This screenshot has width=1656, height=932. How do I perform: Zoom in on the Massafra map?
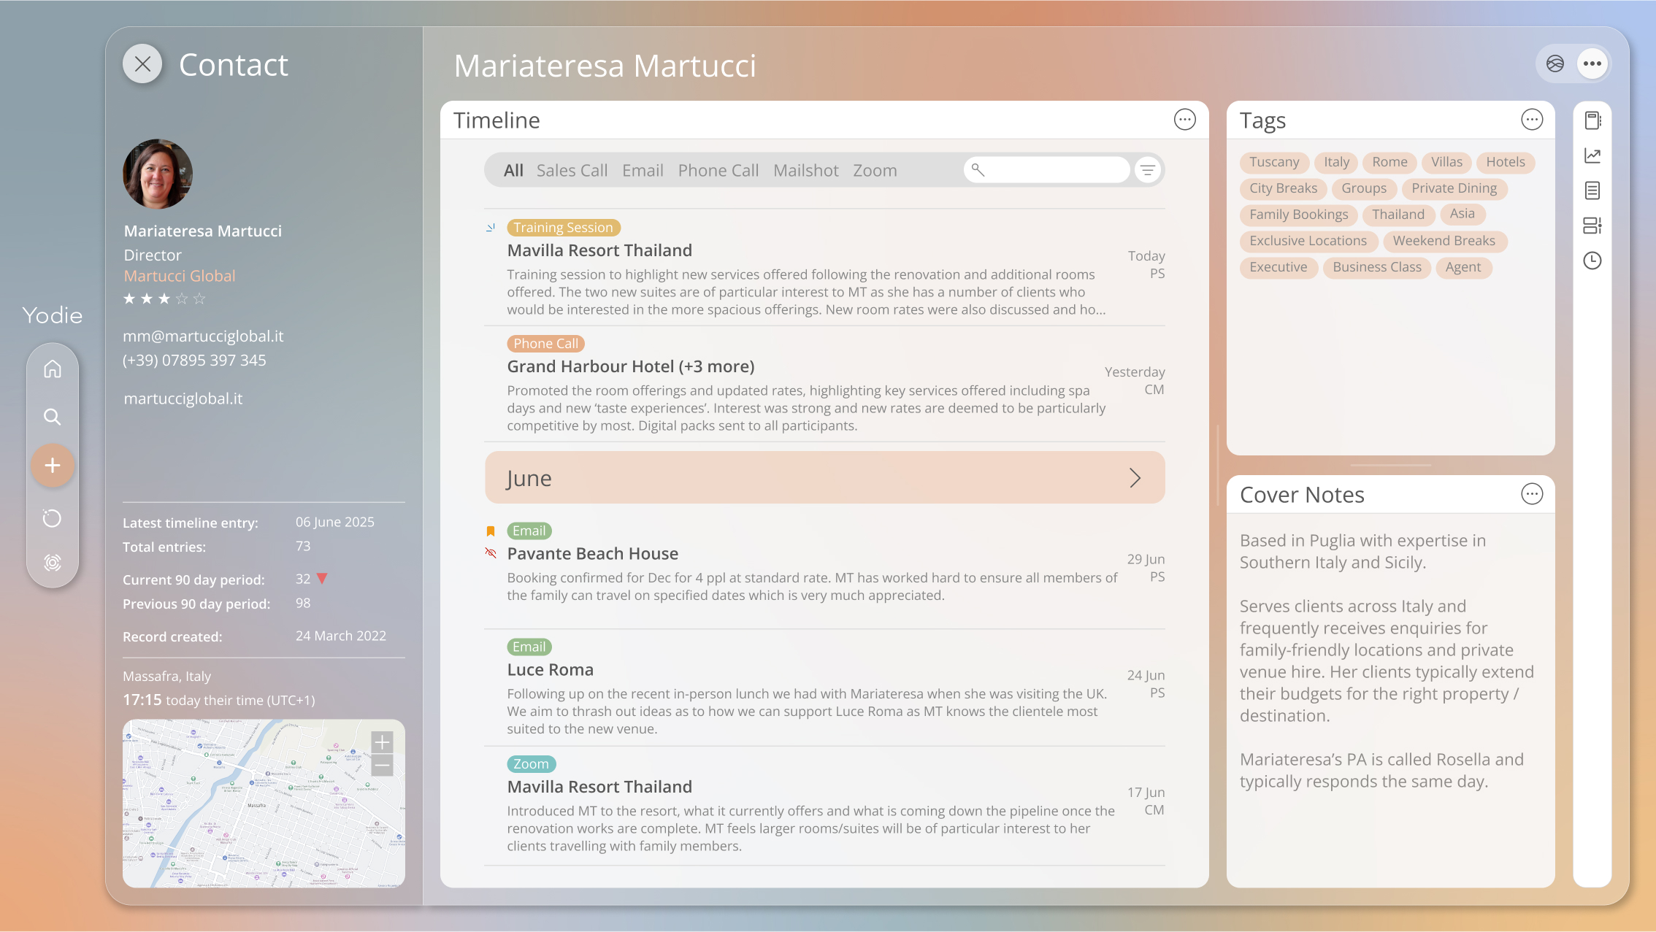point(382,742)
